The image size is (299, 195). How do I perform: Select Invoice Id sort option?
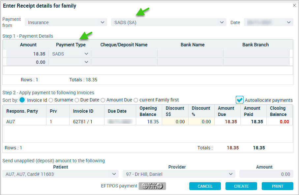(x=22, y=100)
